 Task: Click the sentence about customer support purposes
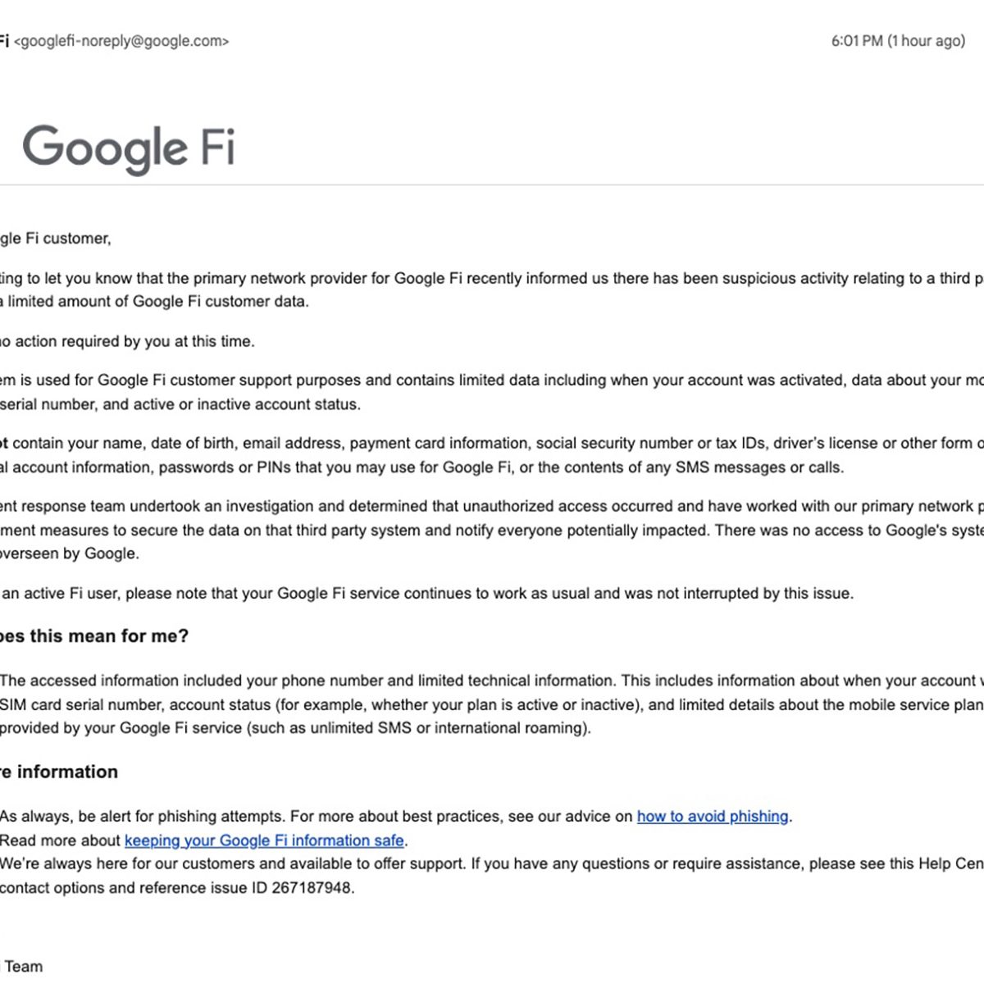point(492,380)
